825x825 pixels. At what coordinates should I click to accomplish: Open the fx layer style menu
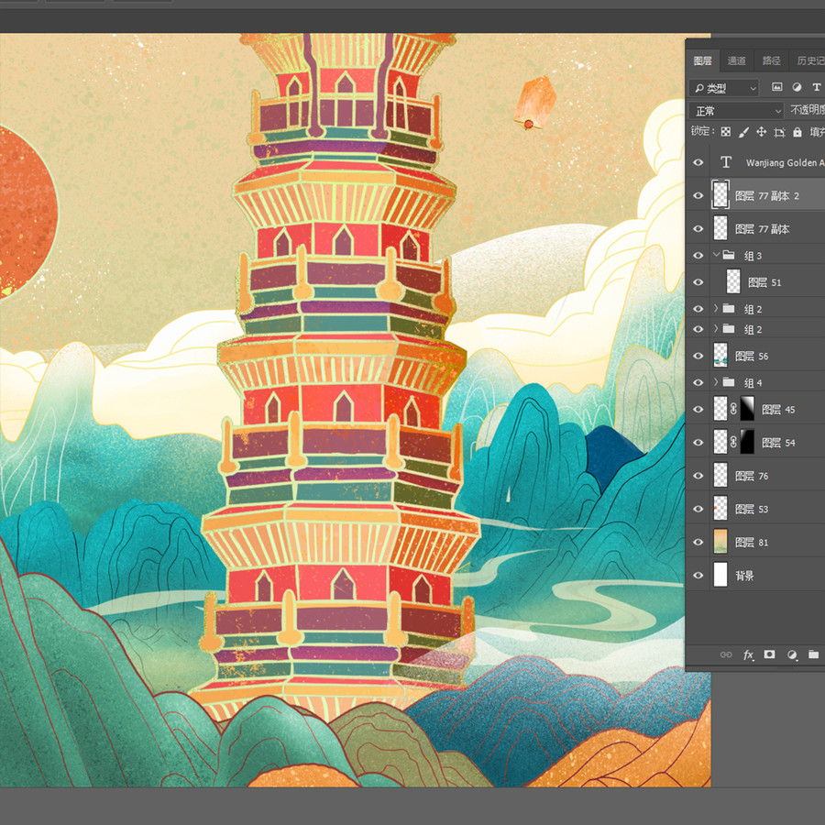pyautogui.click(x=748, y=654)
